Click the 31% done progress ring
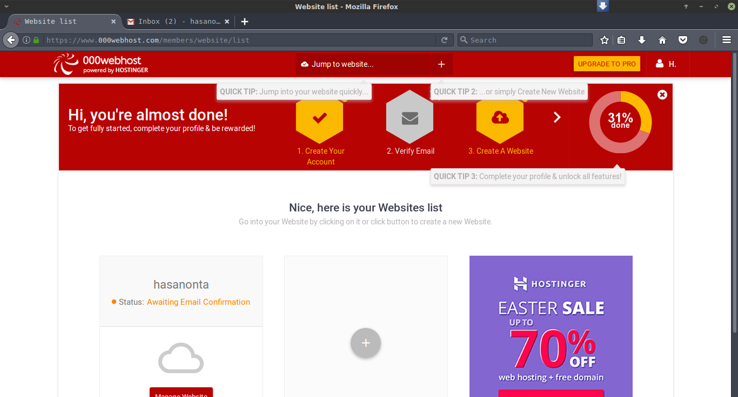Viewport: 738px width, 397px height. coord(620,122)
